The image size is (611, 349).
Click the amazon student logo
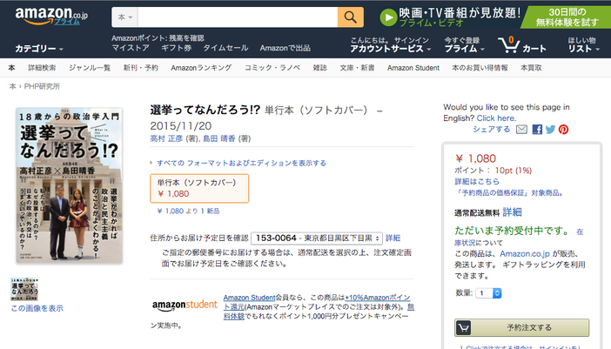pos(185,305)
